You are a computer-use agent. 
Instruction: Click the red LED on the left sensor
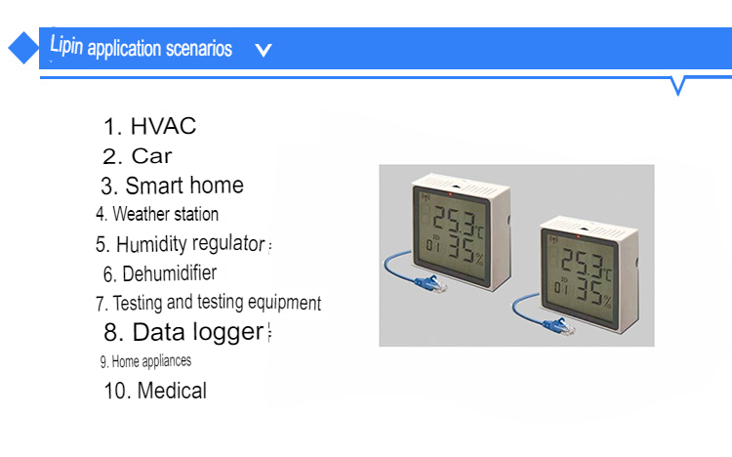point(450,194)
